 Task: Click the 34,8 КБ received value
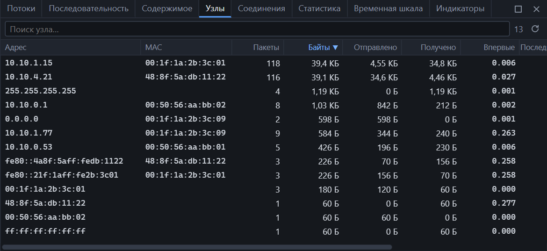coord(443,64)
